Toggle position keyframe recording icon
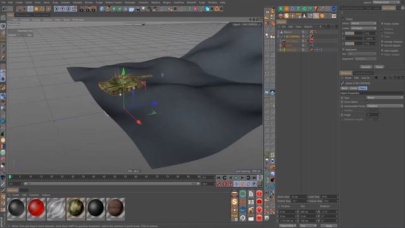This screenshot has height=228, width=405. (236, 184)
